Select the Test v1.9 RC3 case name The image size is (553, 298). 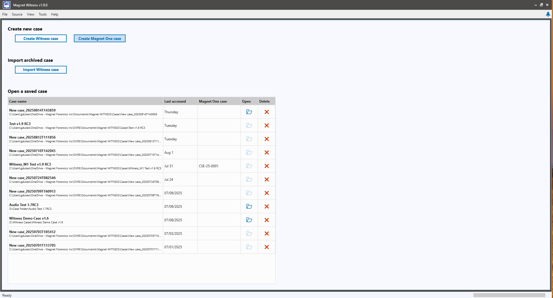tap(20, 124)
